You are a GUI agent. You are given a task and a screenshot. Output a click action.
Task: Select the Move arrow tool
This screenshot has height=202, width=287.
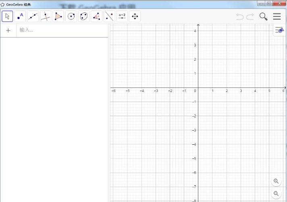[7, 16]
